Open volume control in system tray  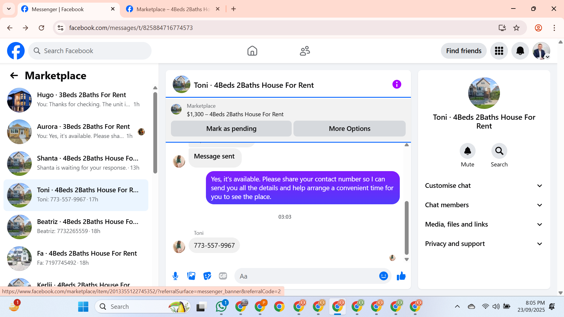coord(496,306)
